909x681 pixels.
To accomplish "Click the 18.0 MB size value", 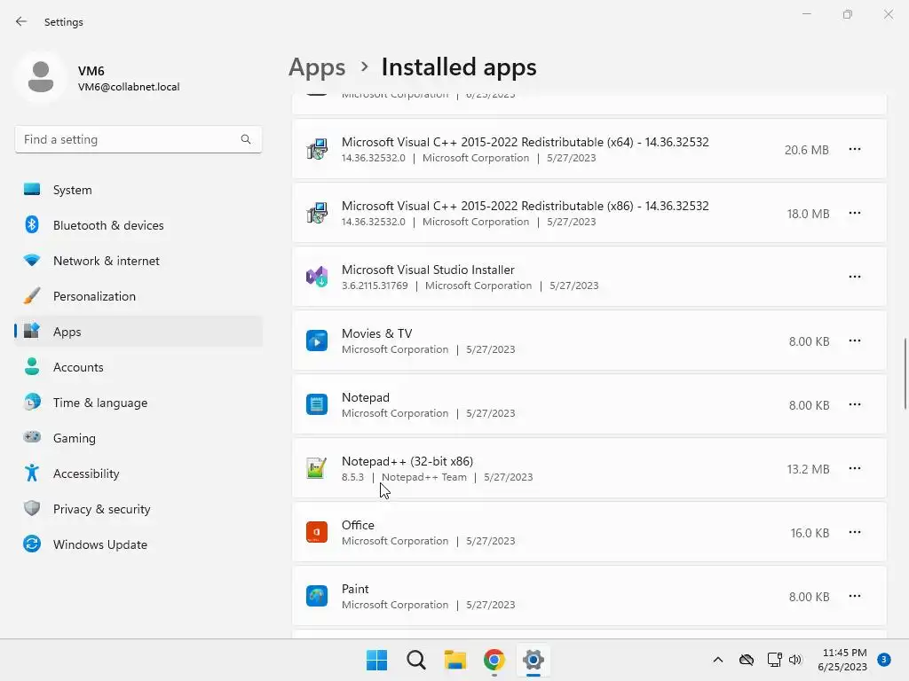I will pyautogui.click(x=808, y=214).
